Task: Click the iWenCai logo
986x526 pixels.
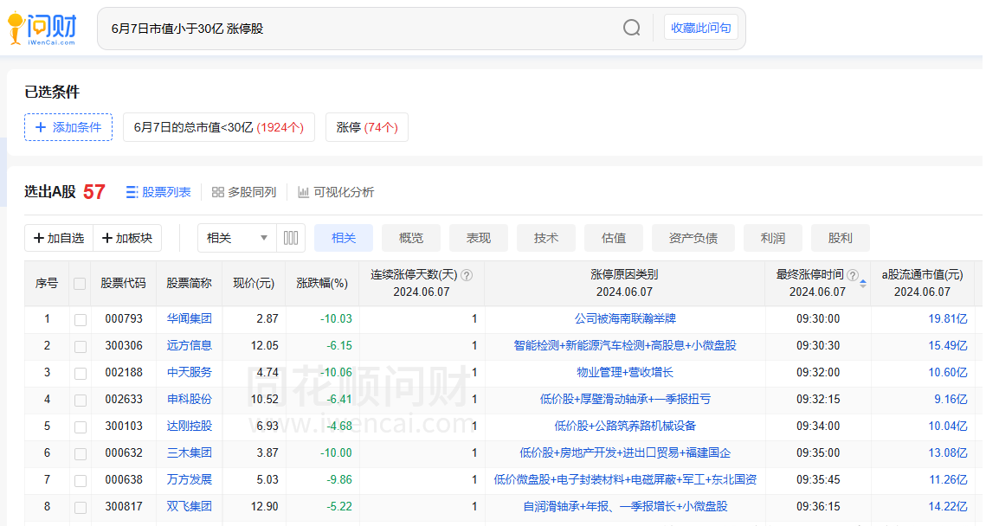Action: (42, 29)
